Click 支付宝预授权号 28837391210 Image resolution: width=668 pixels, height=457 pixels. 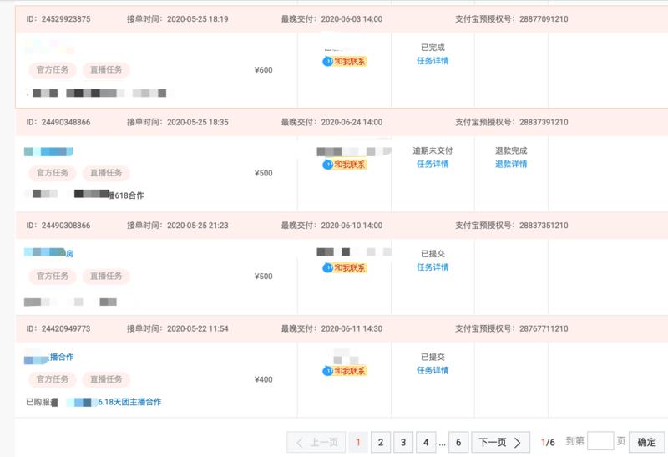coord(511,122)
